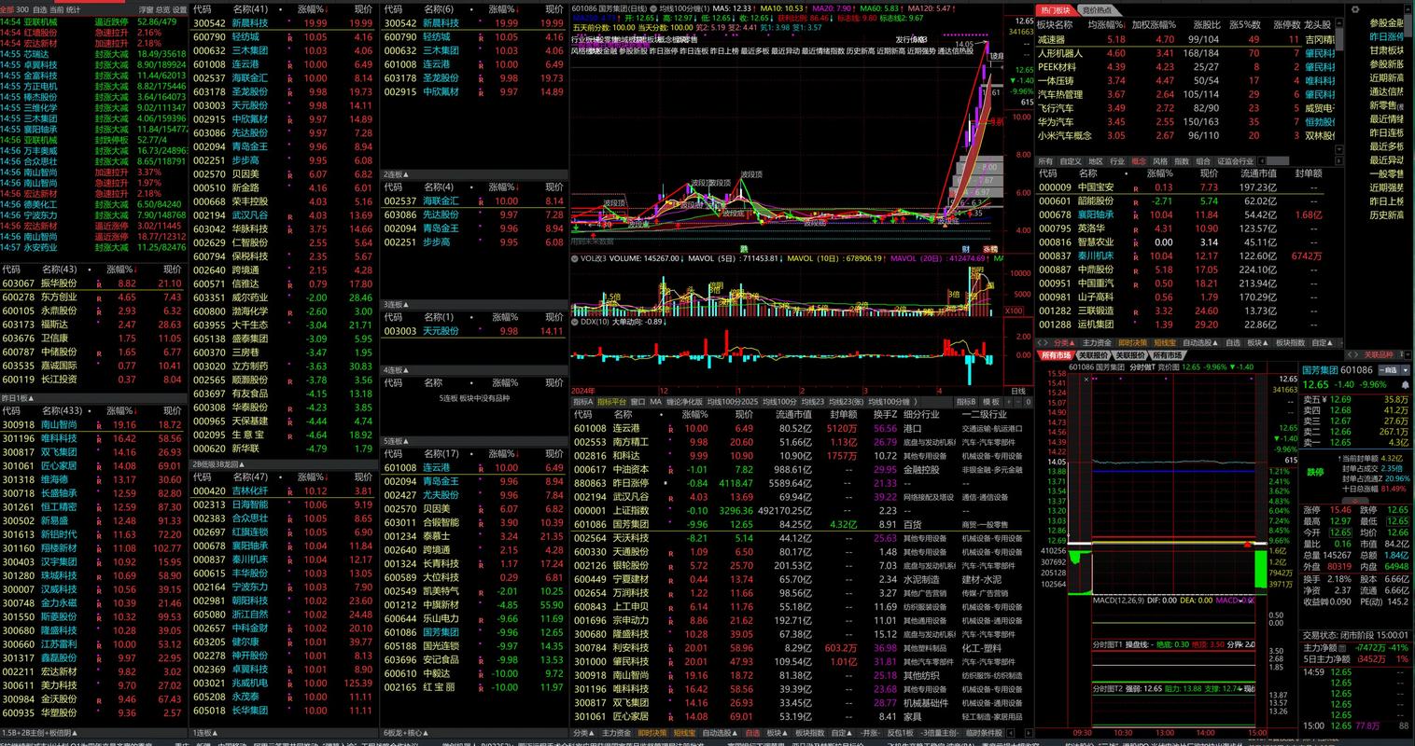Toggle the 日线 period label under chart
1415x746 pixels.
pyautogui.click(x=1018, y=391)
